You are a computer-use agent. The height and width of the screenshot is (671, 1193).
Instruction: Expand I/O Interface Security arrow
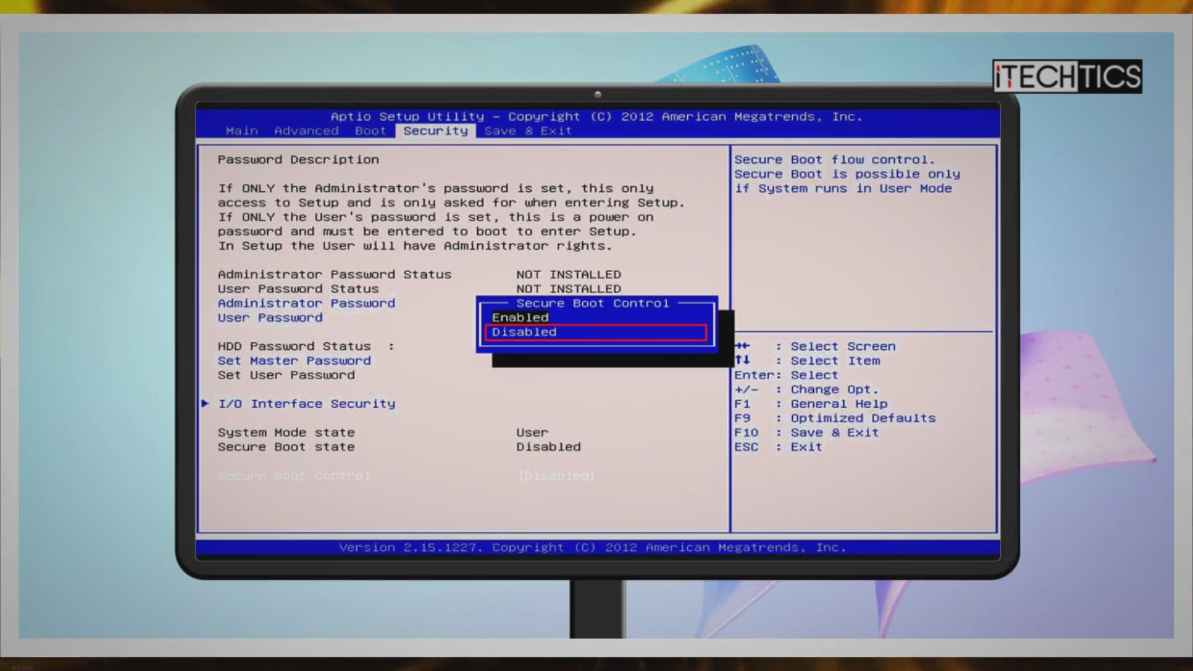click(205, 404)
